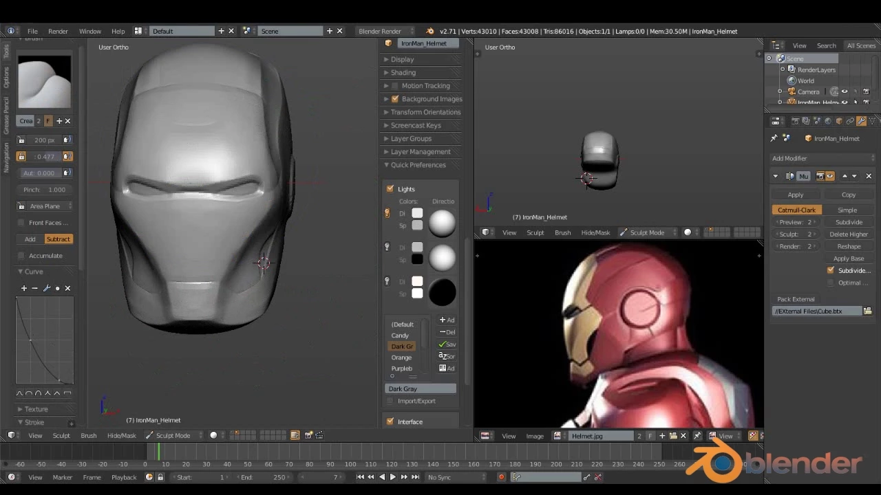This screenshot has height=495, width=881.
Task: Click the modifiers wrench tab icon
Action: [861, 121]
